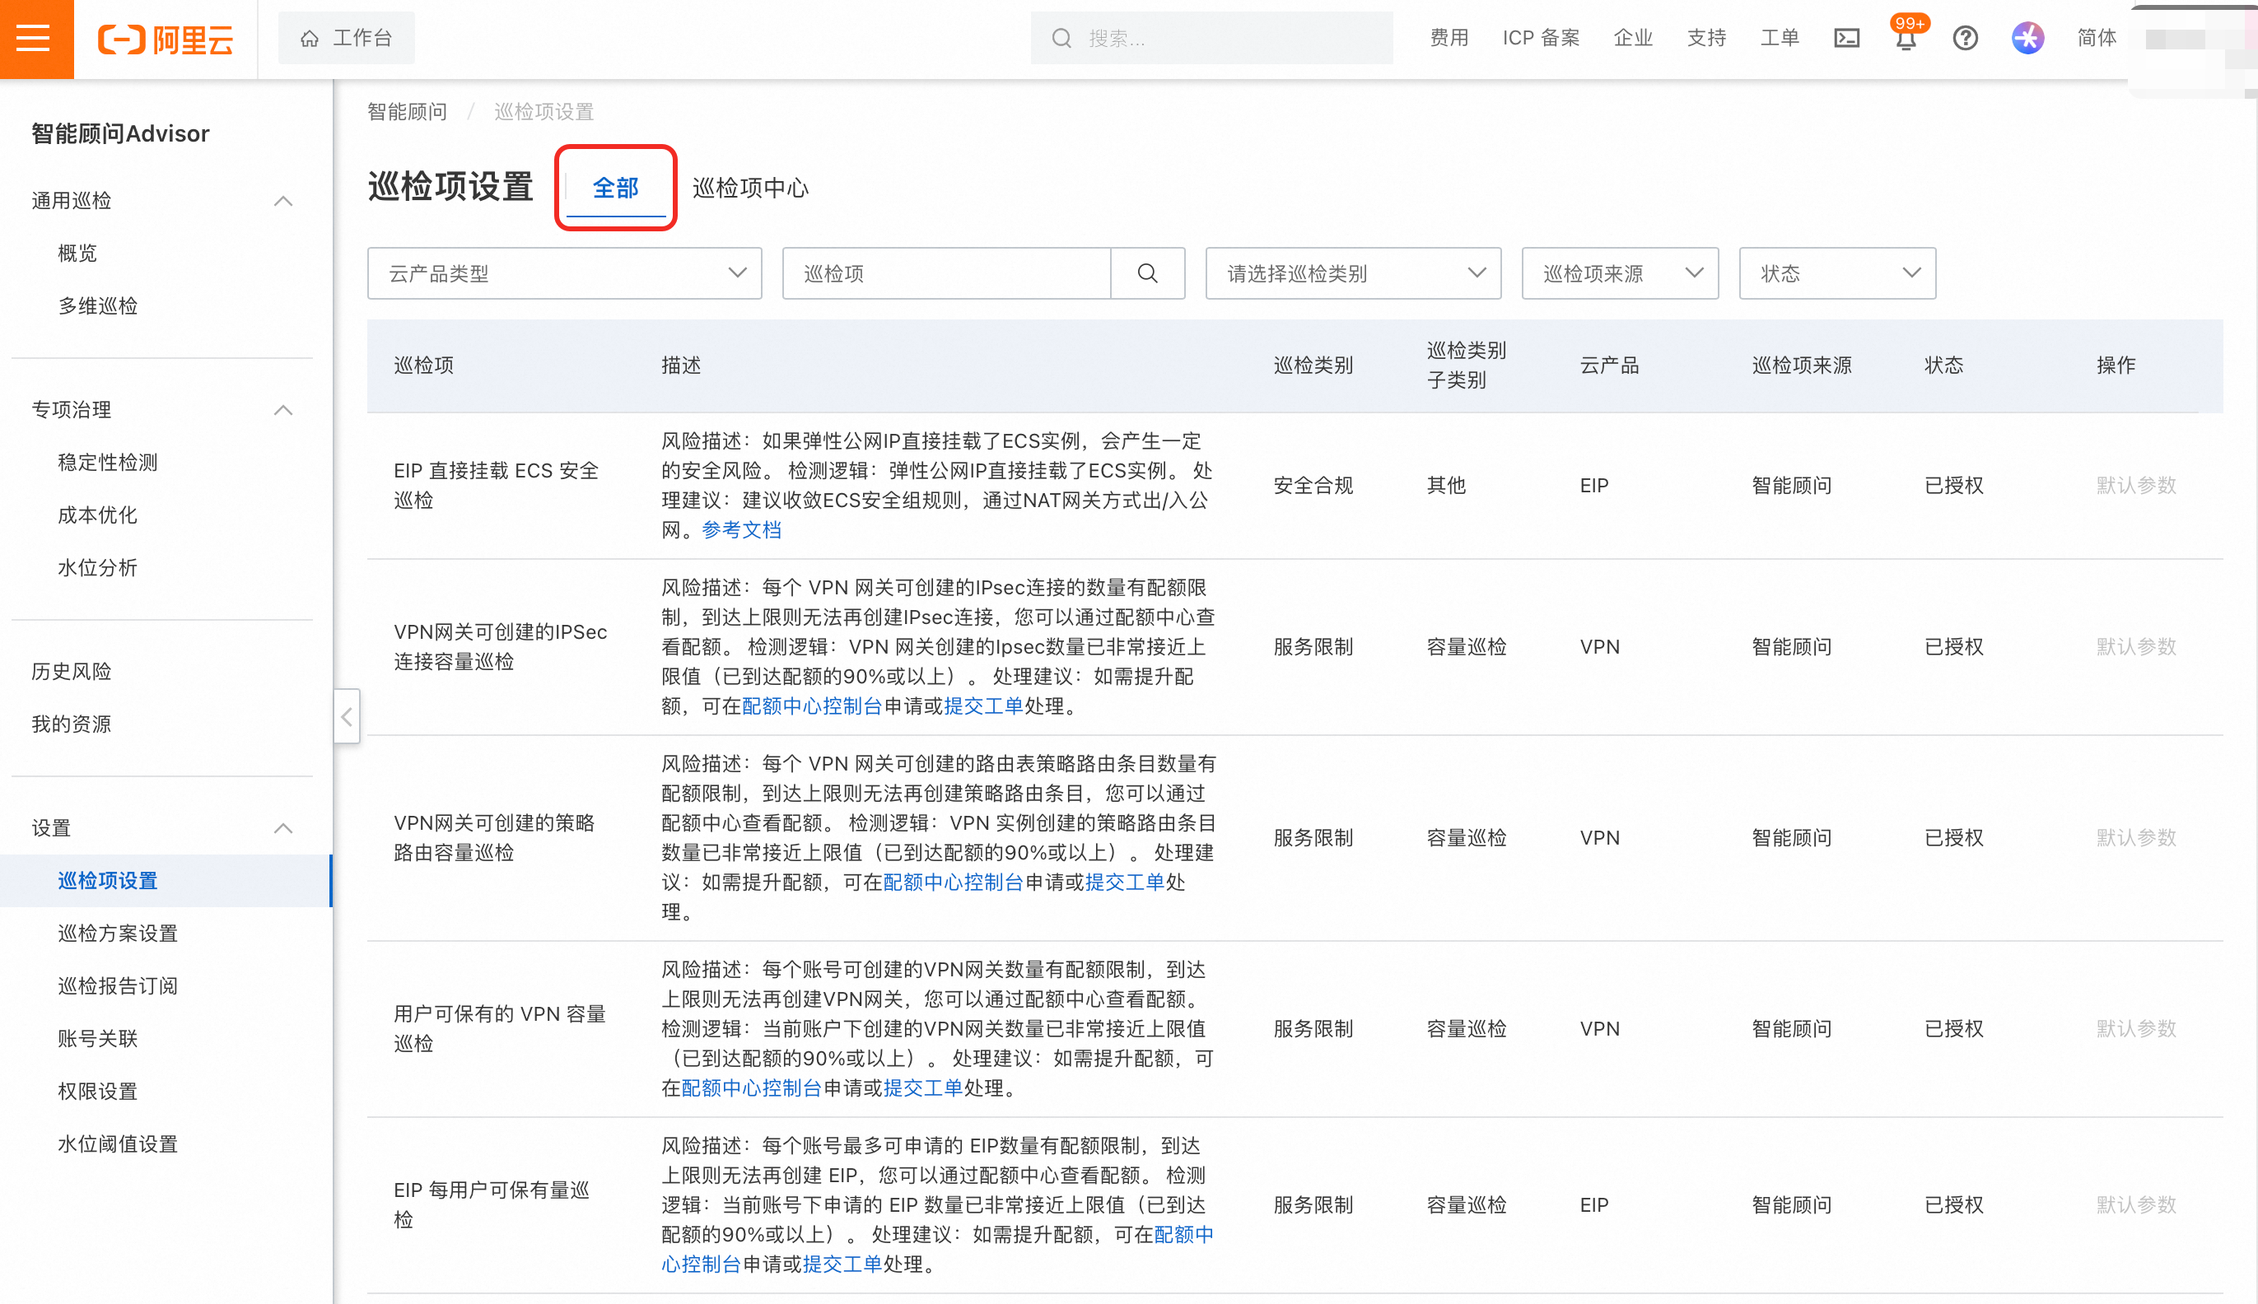Image resolution: width=2258 pixels, height=1304 pixels.
Task: Open 权限设置 in the sidebar
Action: pyautogui.click(x=98, y=1092)
